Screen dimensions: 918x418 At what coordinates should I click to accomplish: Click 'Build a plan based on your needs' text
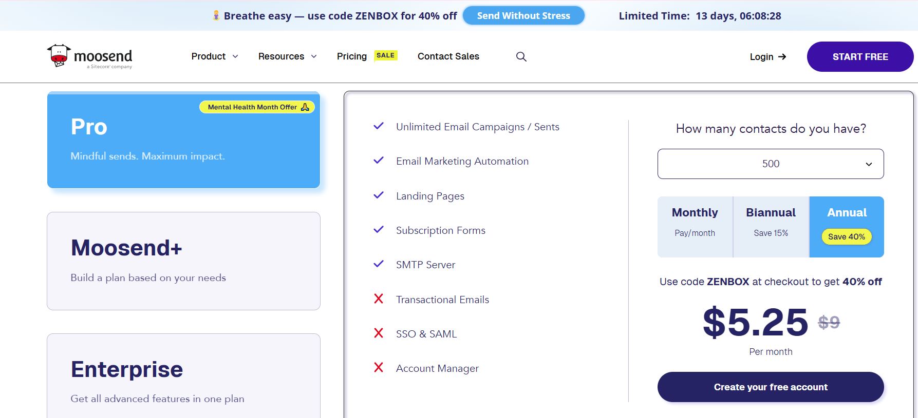(148, 277)
